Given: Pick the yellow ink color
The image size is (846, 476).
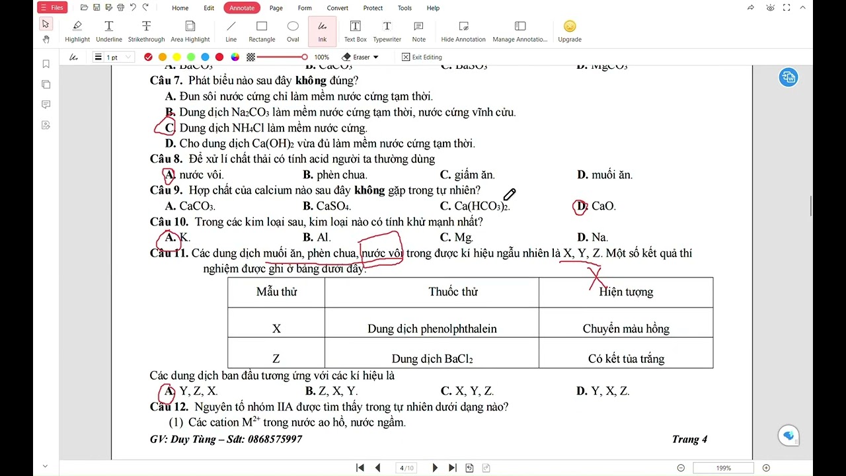Looking at the screenshot, I should [x=176, y=58].
